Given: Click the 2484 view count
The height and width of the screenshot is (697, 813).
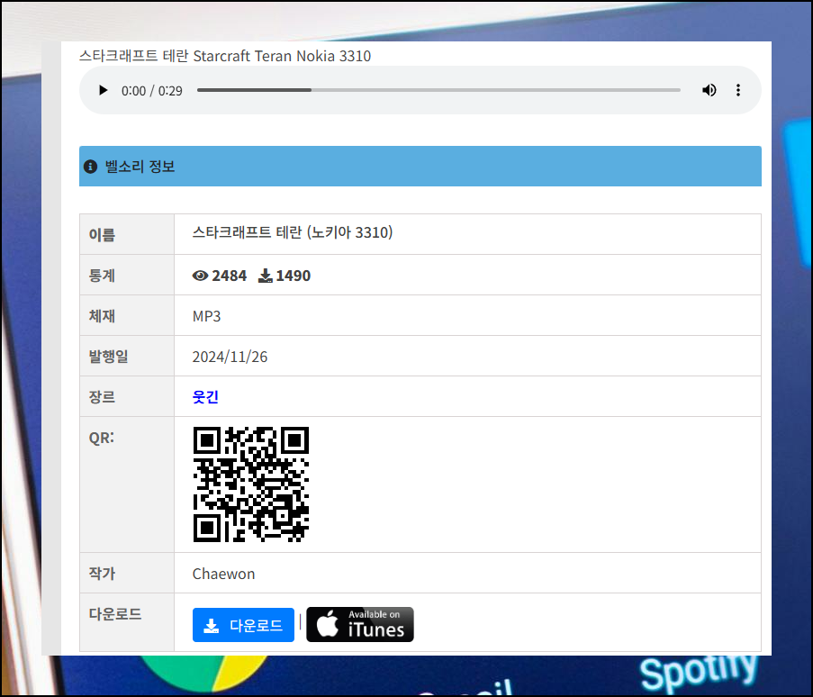Looking at the screenshot, I should coord(230,276).
